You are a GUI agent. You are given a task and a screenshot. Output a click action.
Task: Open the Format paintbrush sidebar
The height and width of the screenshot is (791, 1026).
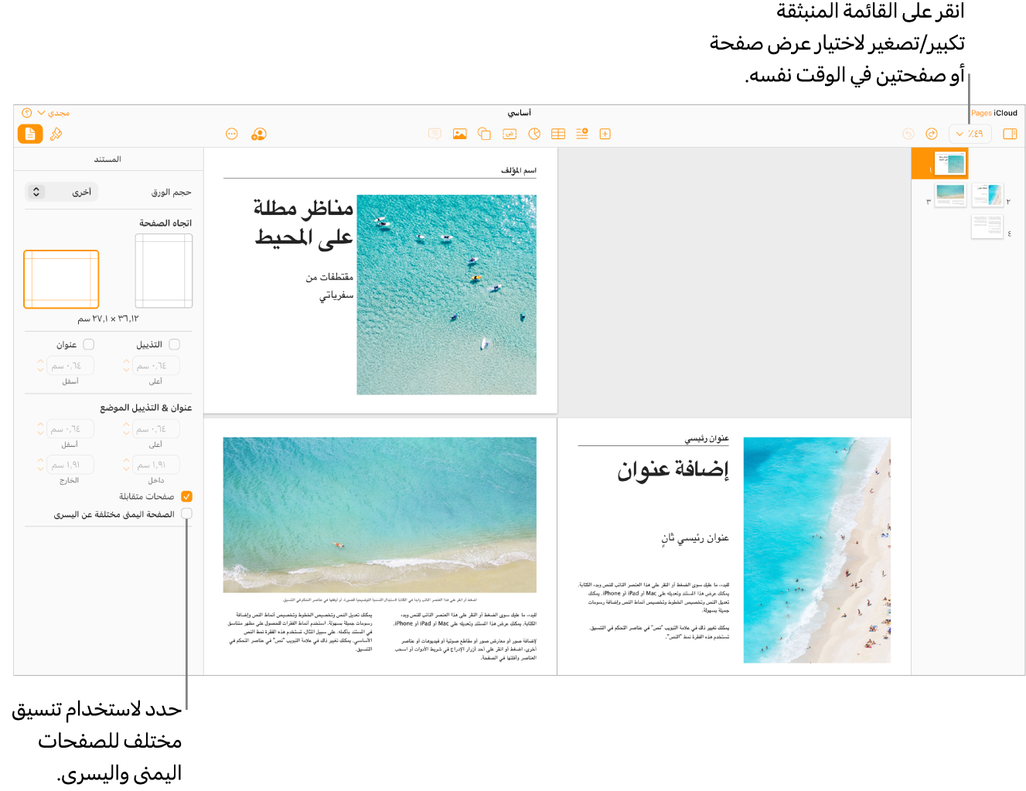pyautogui.click(x=56, y=134)
